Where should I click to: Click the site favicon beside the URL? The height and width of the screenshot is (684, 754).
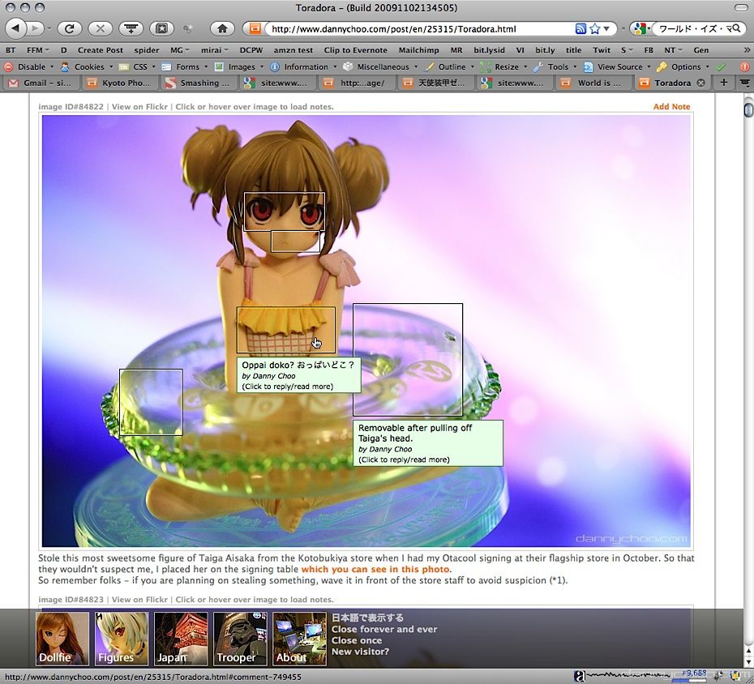255,29
